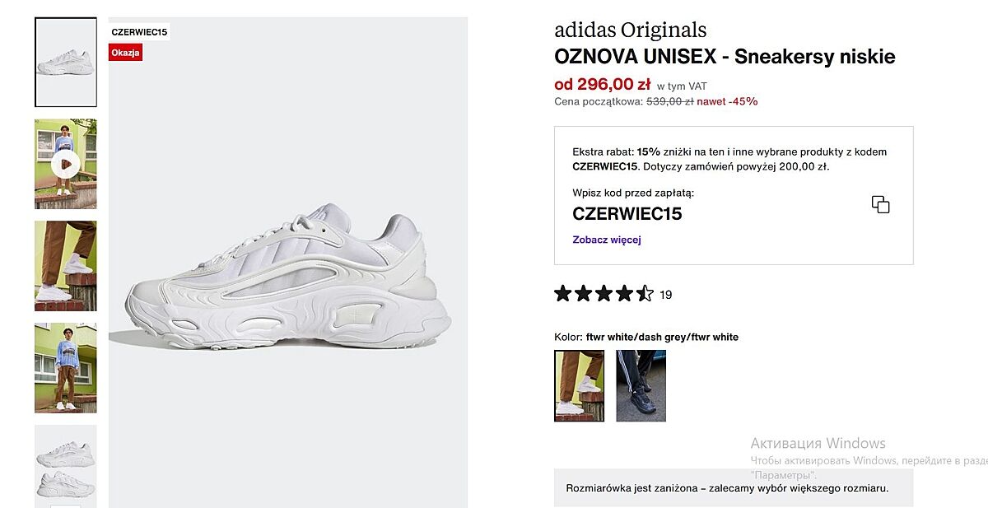Screen dimensions: 988x508
Task: Select the white sneaker color swatch
Action: [x=579, y=386]
